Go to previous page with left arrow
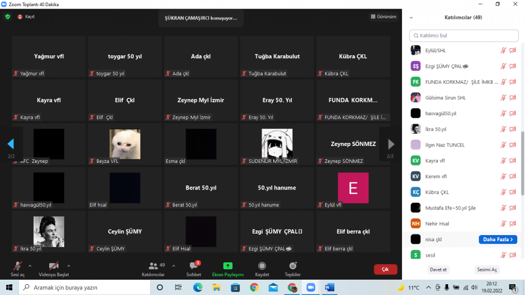 [x=10, y=144]
